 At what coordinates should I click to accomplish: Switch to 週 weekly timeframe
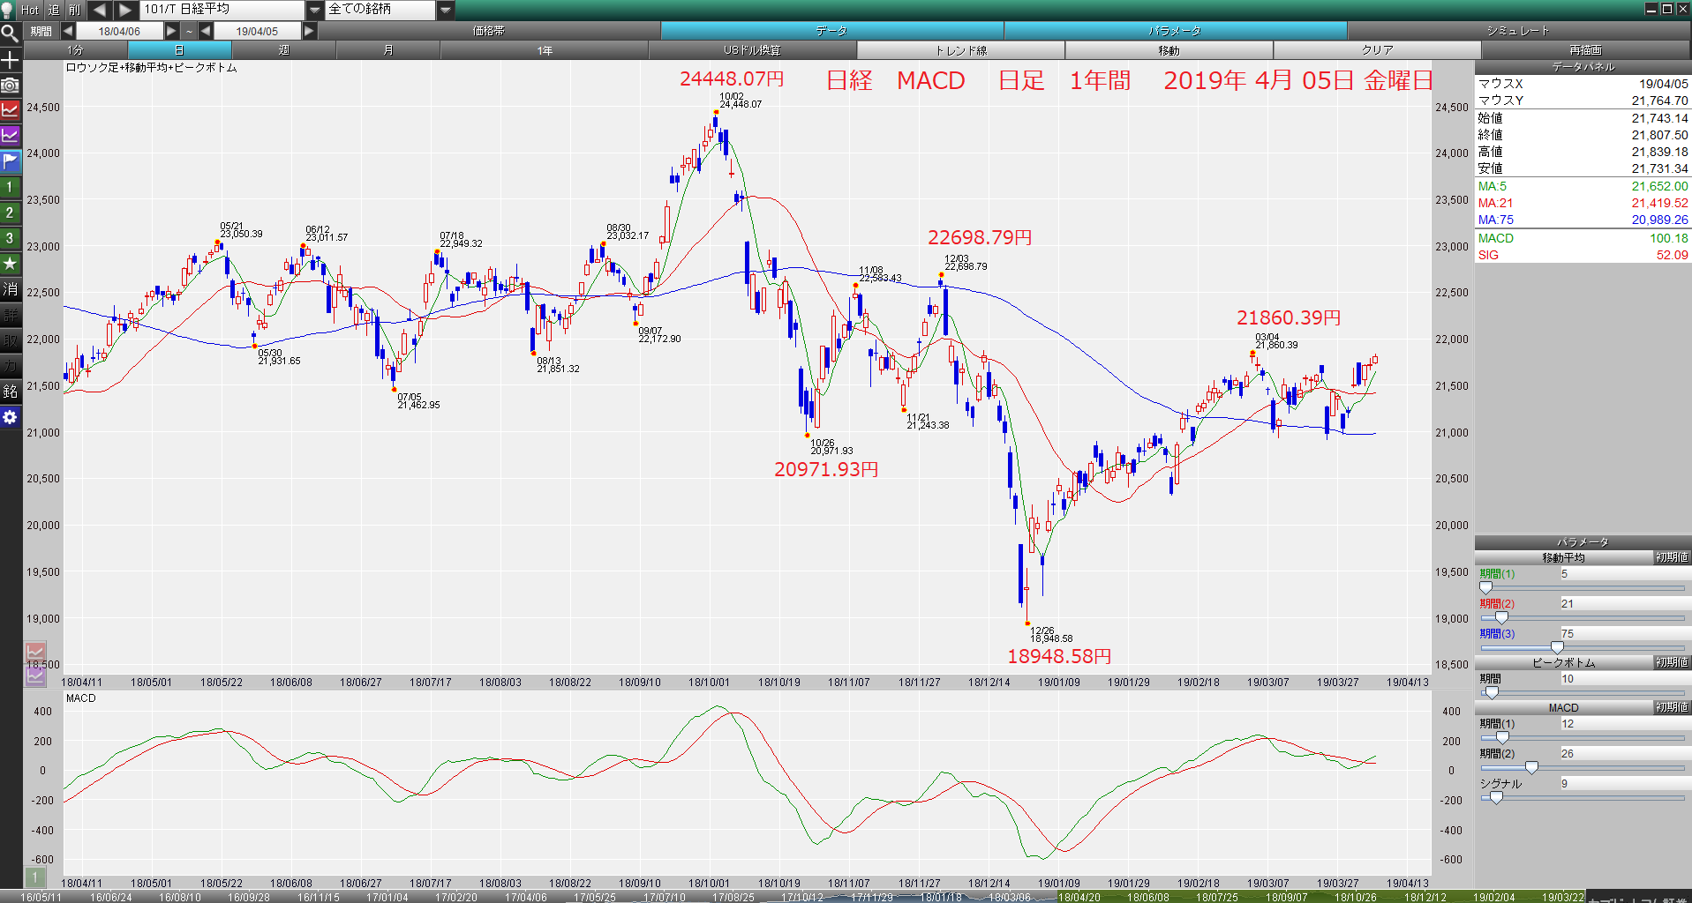284,50
